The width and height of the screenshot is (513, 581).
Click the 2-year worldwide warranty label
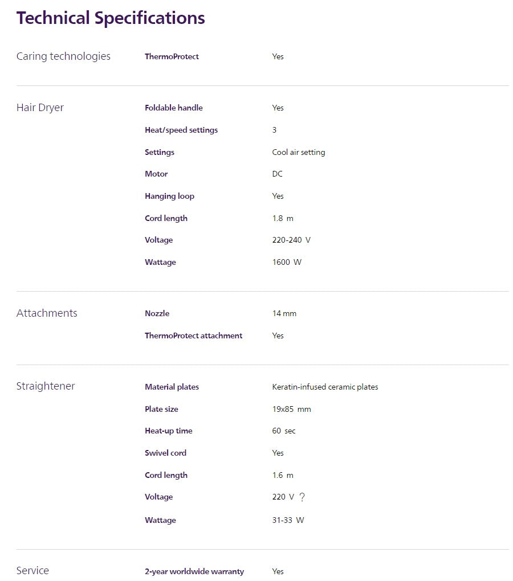point(194,571)
